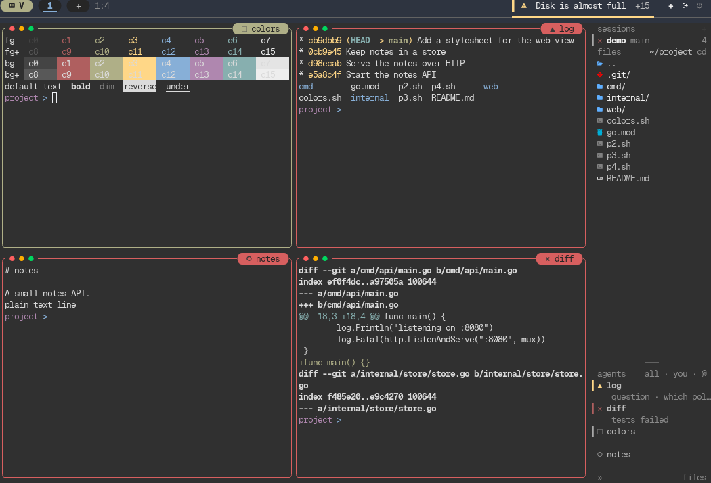
Task: Select the colors agent in agents list
Action: coord(650,432)
